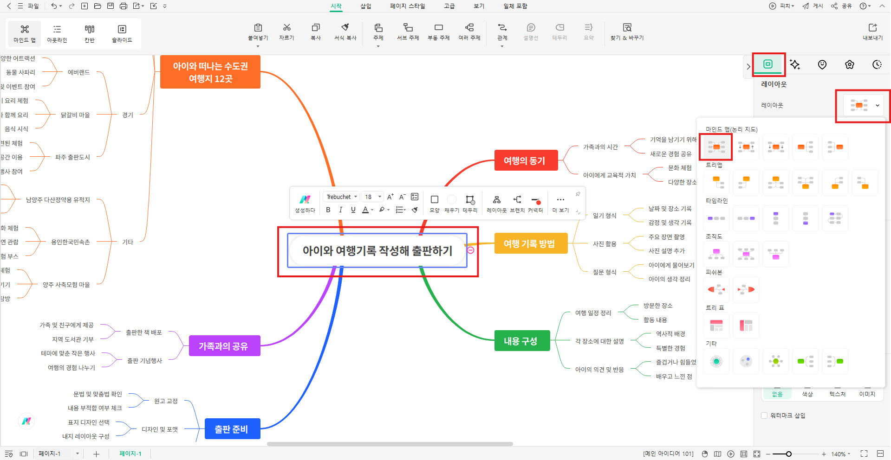The image size is (891, 460).
Task: Select the Texture (텍스처) background option
Action: [838, 394]
